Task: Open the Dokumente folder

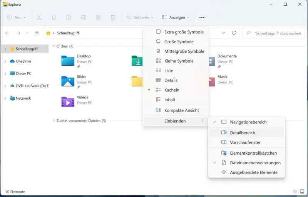Action: [x=222, y=61]
